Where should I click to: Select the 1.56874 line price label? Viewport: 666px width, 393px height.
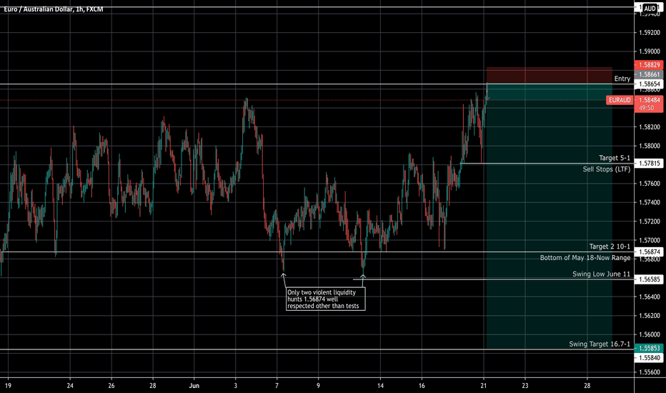click(x=649, y=252)
